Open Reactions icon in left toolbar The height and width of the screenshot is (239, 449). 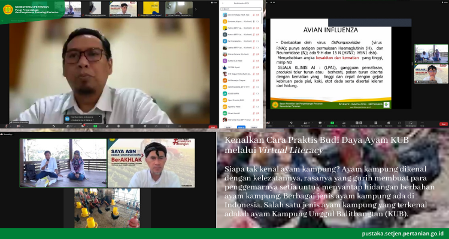[145, 126]
